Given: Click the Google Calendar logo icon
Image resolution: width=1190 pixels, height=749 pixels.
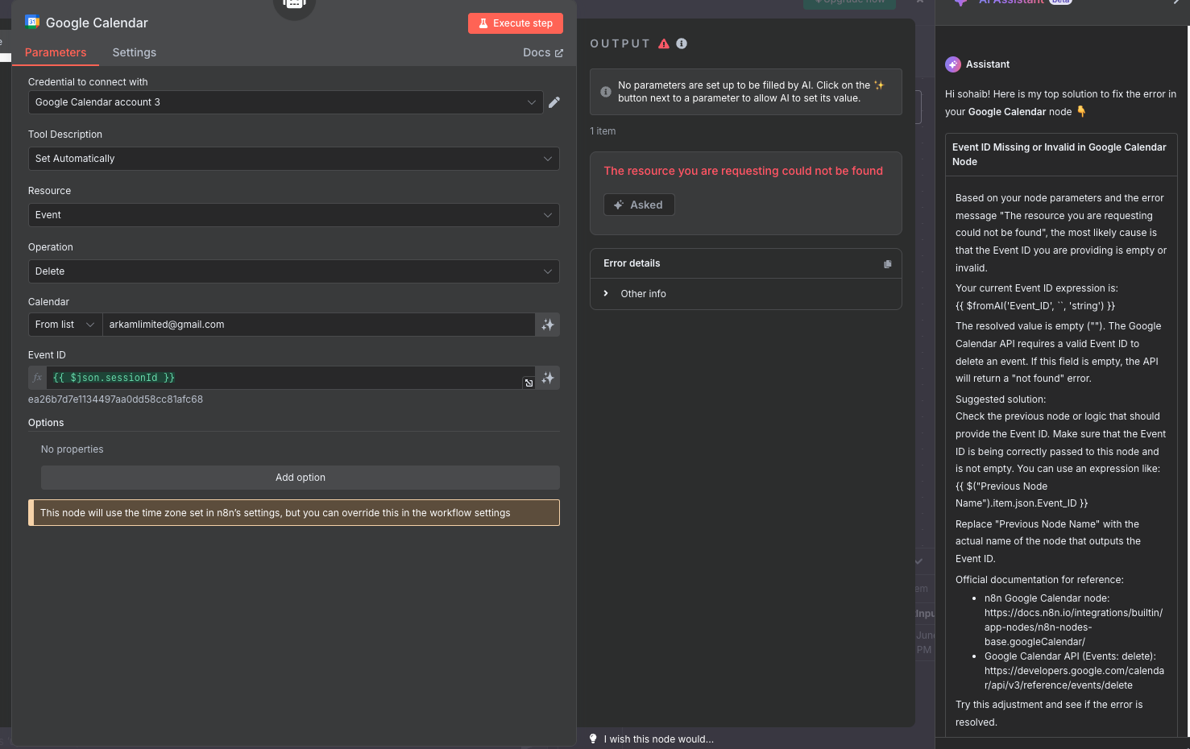Looking at the screenshot, I should point(32,22).
